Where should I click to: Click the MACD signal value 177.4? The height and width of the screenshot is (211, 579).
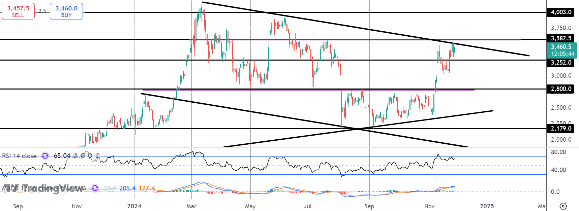147,188
